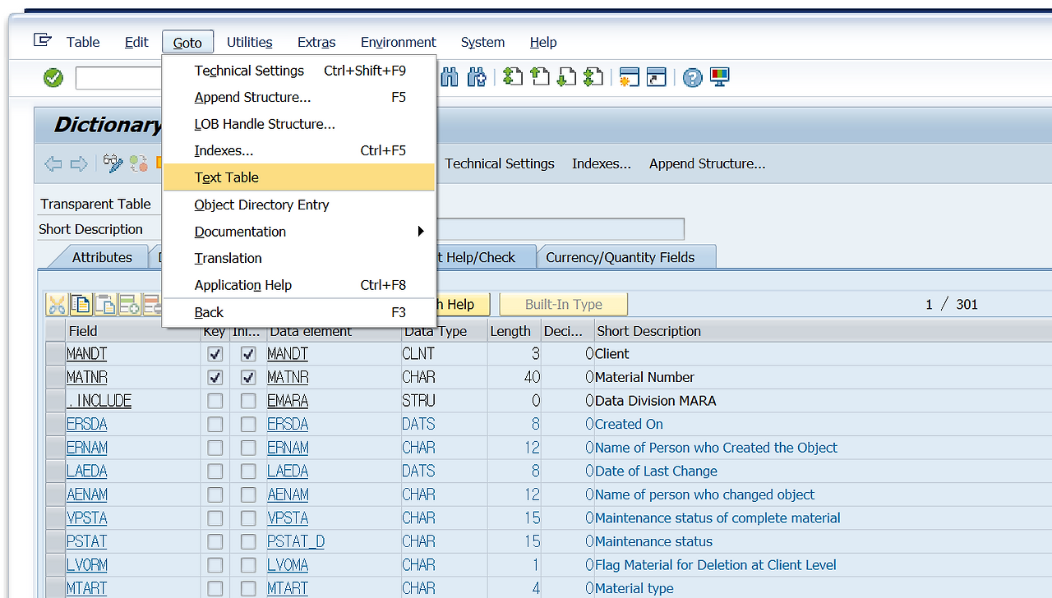The width and height of the screenshot is (1052, 598).
Task: Click the Next Page icon
Action: 567,77
